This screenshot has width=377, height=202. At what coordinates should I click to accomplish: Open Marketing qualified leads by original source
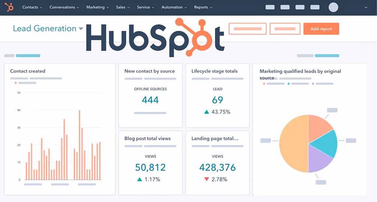[300, 74]
